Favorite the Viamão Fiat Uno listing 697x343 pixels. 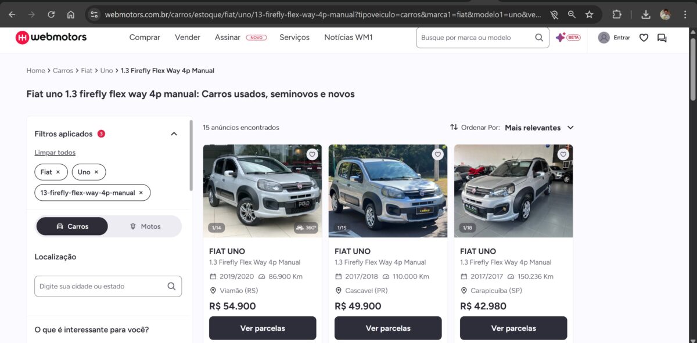click(312, 154)
